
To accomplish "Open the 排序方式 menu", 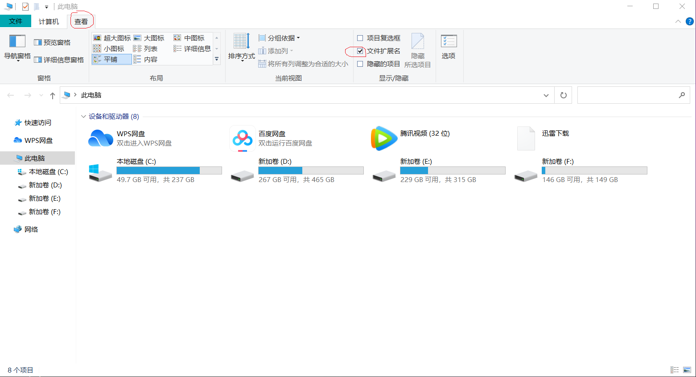I will click(x=241, y=47).
